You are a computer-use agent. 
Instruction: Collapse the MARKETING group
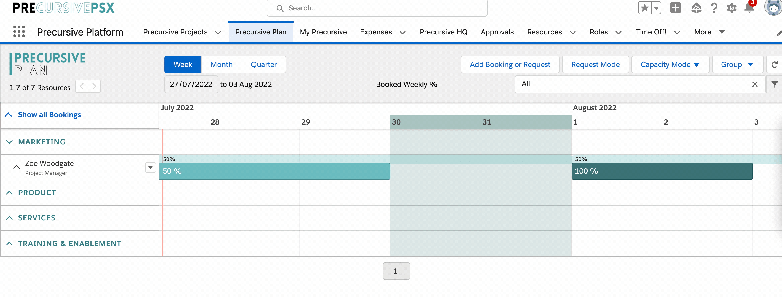pos(9,142)
